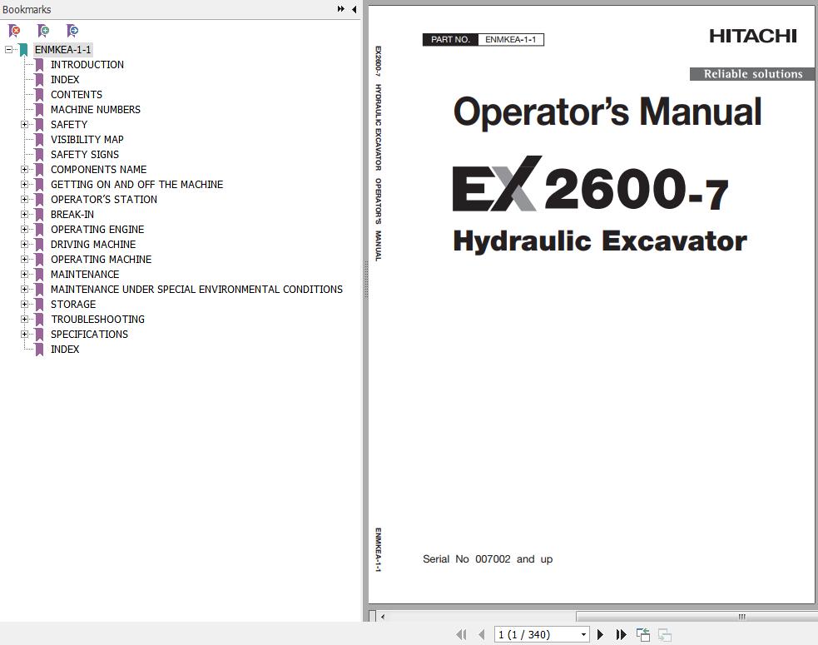This screenshot has width=818, height=645.
Task: Open the SPECIFICATIONS bookmark
Action: (89, 334)
